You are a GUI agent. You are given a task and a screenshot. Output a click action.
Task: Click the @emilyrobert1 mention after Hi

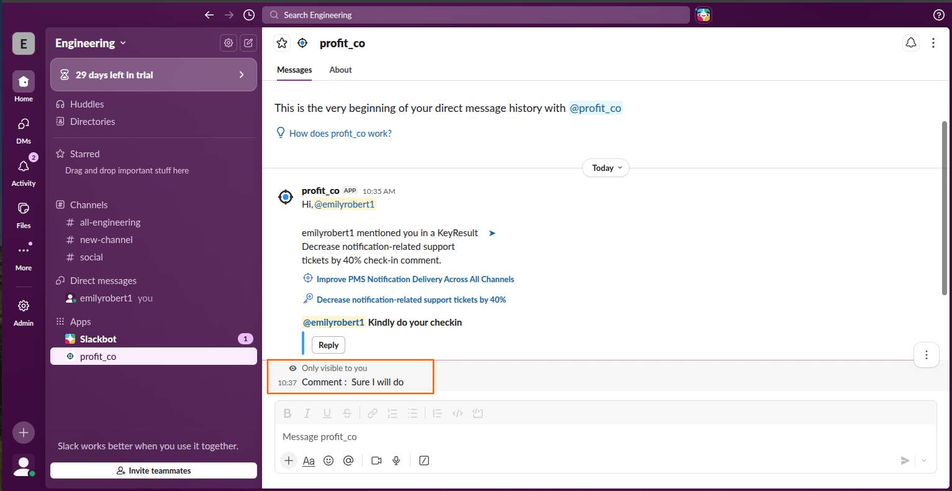[345, 204]
